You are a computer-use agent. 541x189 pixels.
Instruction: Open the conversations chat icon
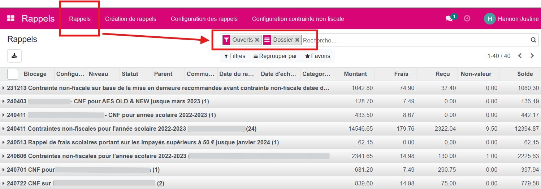[449, 19]
